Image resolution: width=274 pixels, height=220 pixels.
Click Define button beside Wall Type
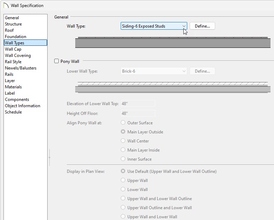click(202, 26)
